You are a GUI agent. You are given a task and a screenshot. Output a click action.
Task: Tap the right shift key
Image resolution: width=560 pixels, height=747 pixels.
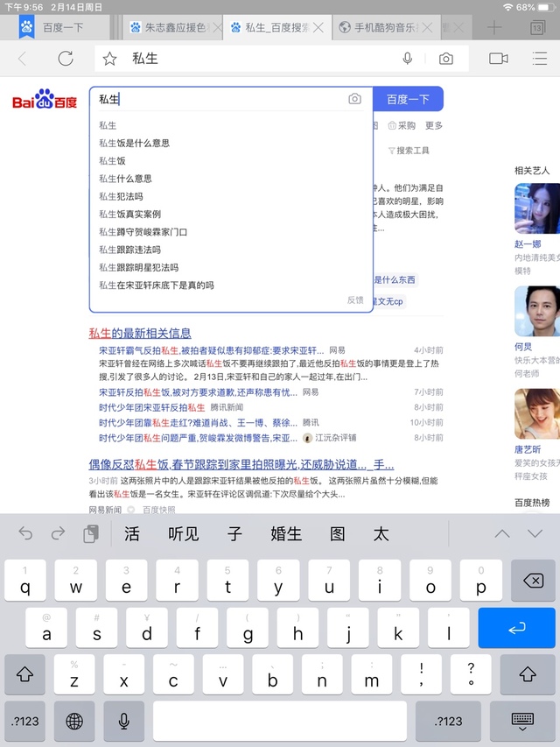(x=528, y=674)
